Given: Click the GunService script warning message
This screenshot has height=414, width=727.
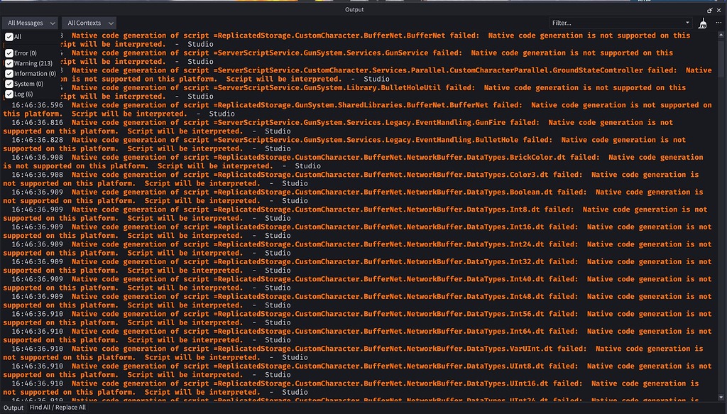Looking at the screenshot, I should [x=284, y=51].
